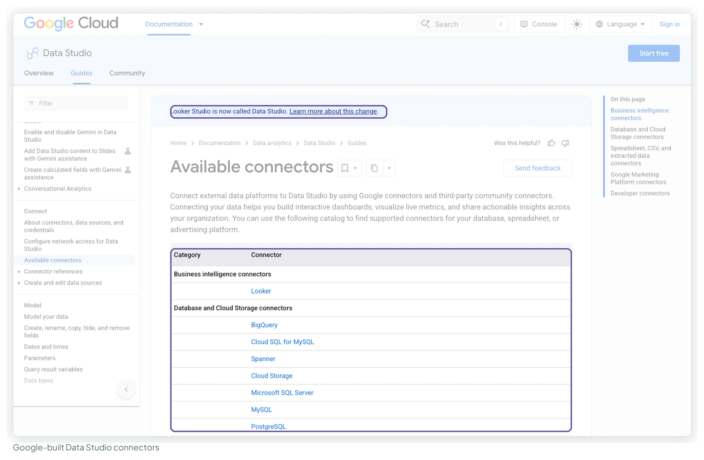Viewport: 704px width, 460px height.
Task: Click the preview flask icon beside Slides item
Action: [128, 151]
